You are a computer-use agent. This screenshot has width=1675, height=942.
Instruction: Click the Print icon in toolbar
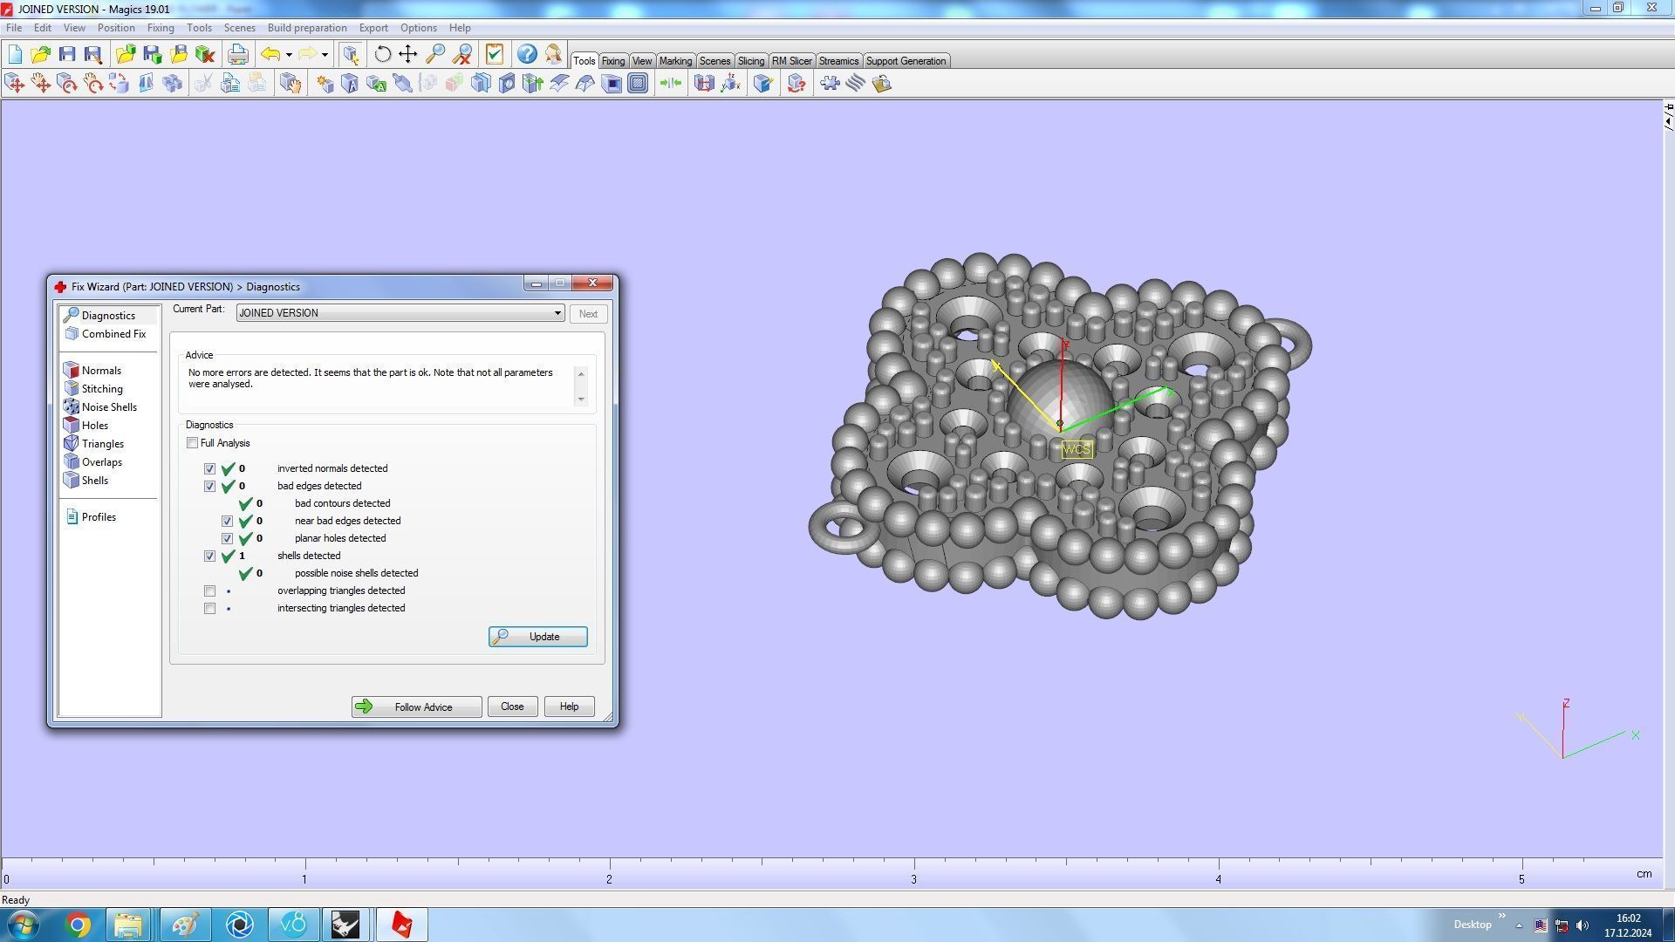click(x=237, y=54)
